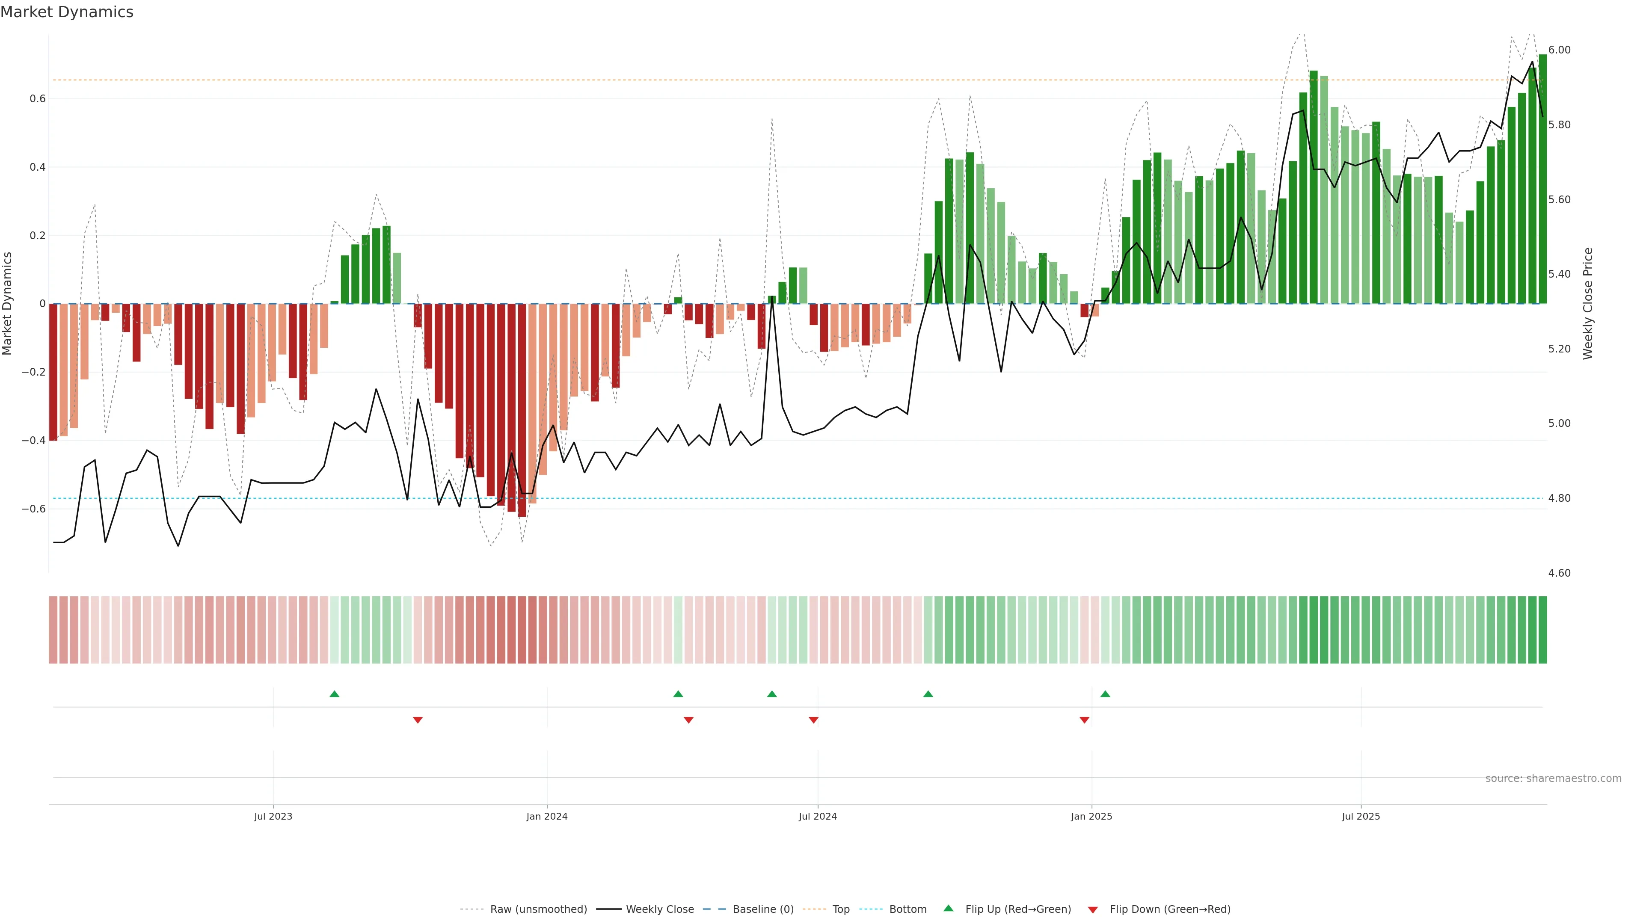Click the red flip-down marker just before Jan 2025
This screenshot has height=924, width=1643.
pyautogui.click(x=1084, y=720)
